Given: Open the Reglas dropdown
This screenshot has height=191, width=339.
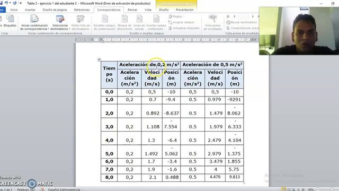Looking at the screenshot, I should click(x=176, y=16).
